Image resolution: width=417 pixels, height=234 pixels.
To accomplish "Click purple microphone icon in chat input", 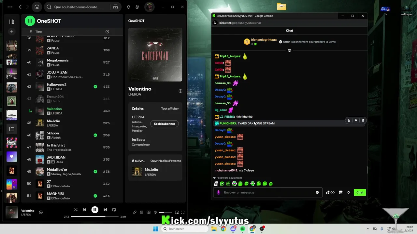I will [219, 192].
